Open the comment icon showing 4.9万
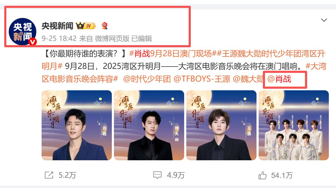This screenshot has width=336, height=188. point(157,175)
